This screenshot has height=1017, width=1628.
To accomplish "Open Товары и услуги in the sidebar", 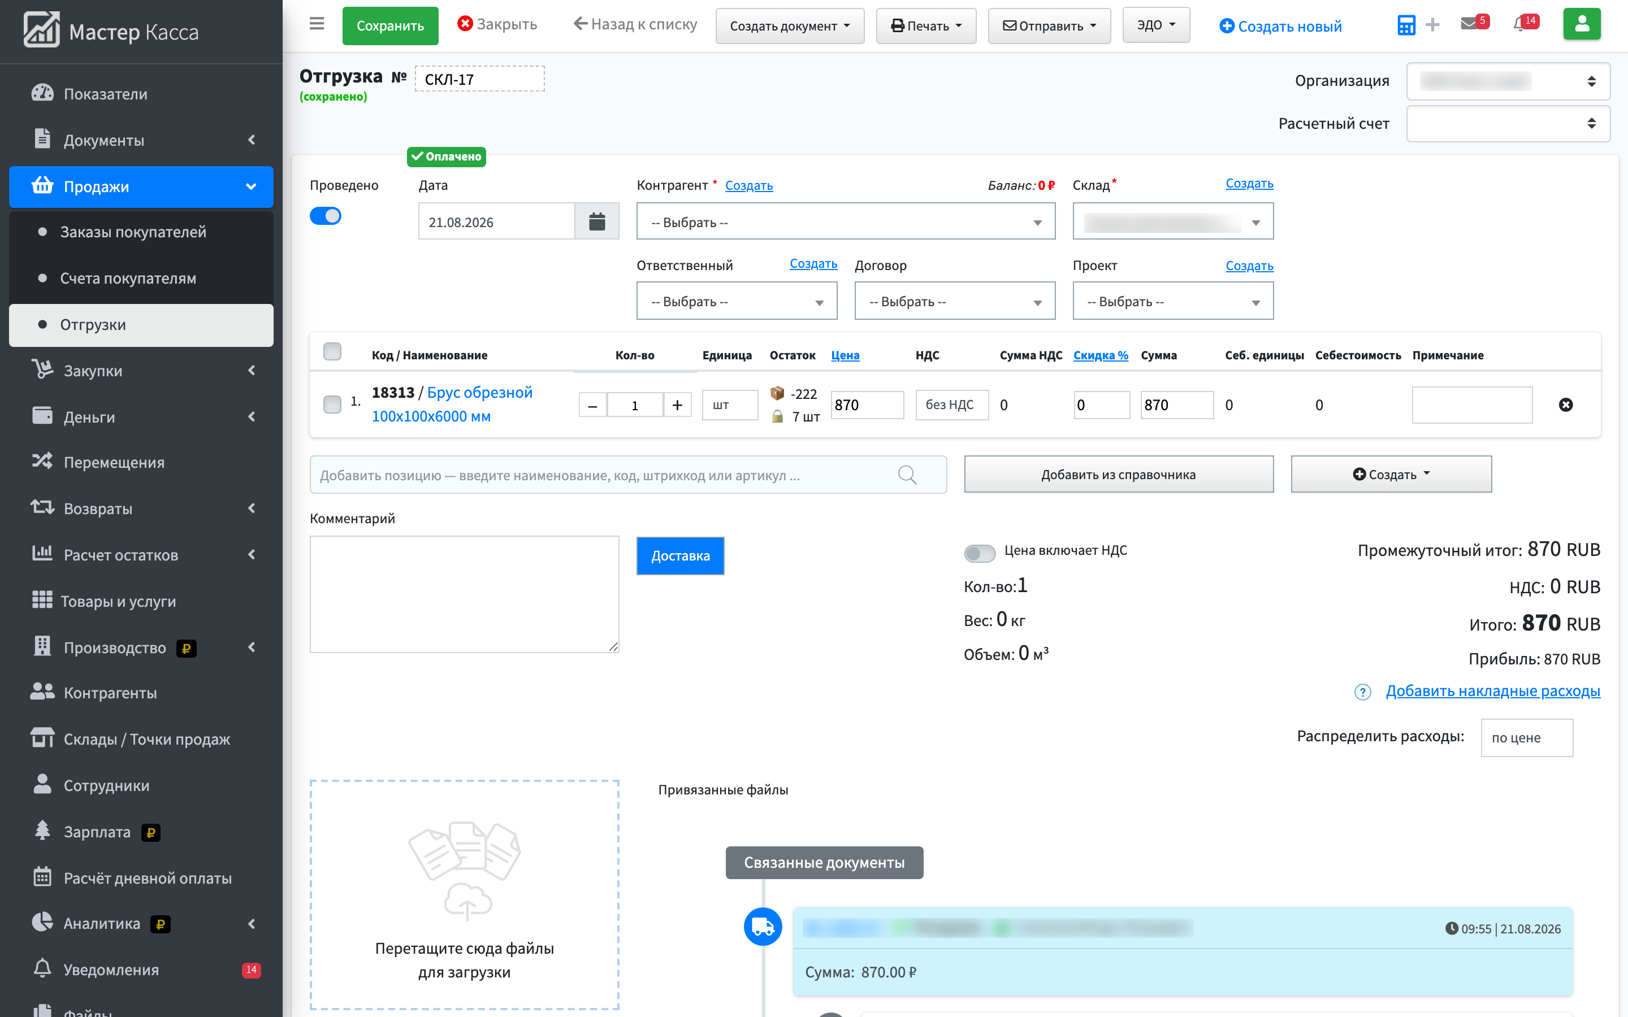I will click(x=141, y=601).
